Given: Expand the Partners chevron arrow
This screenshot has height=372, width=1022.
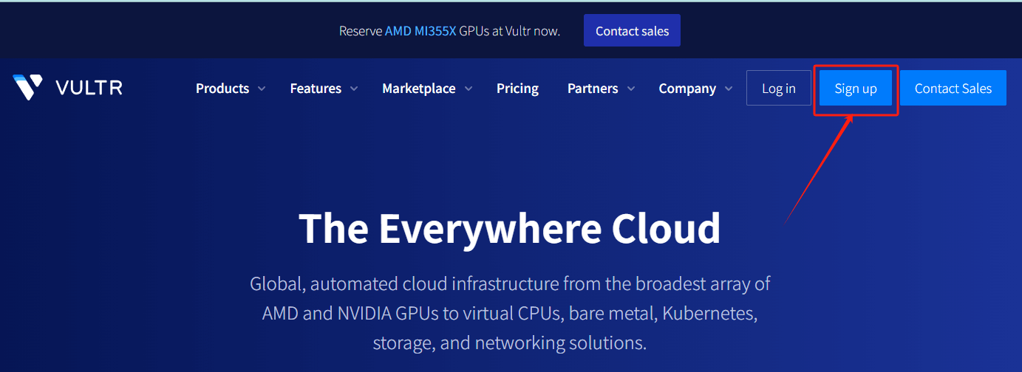Looking at the screenshot, I should point(630,89).
